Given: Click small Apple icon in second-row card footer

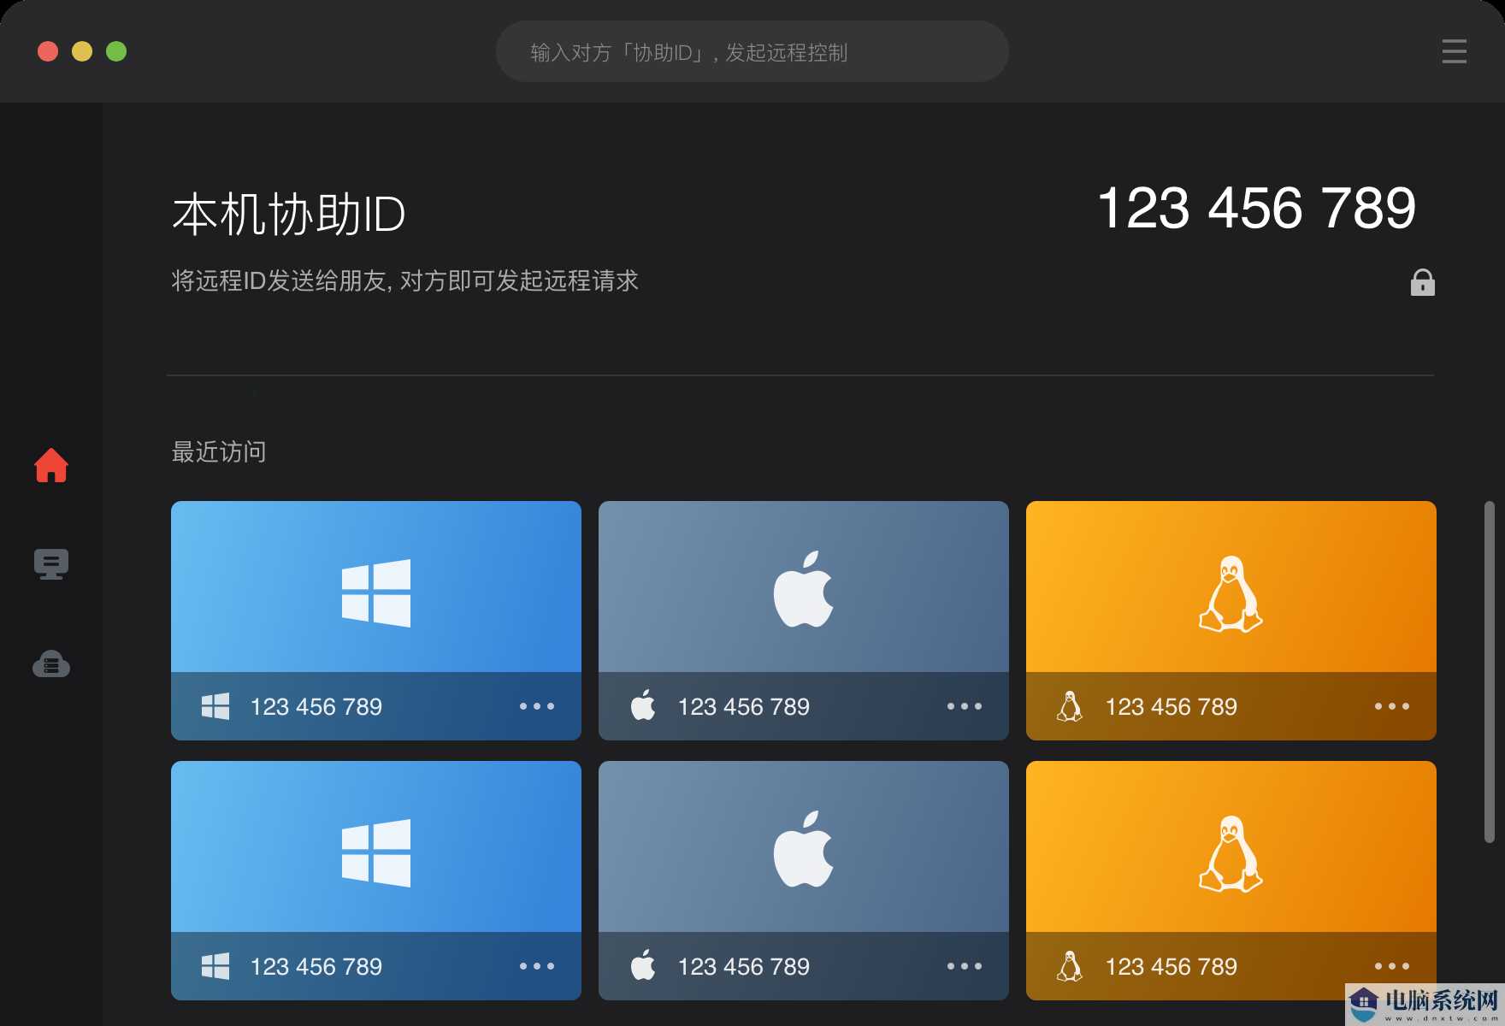Looking at the screenshot, I should (643, 965).
